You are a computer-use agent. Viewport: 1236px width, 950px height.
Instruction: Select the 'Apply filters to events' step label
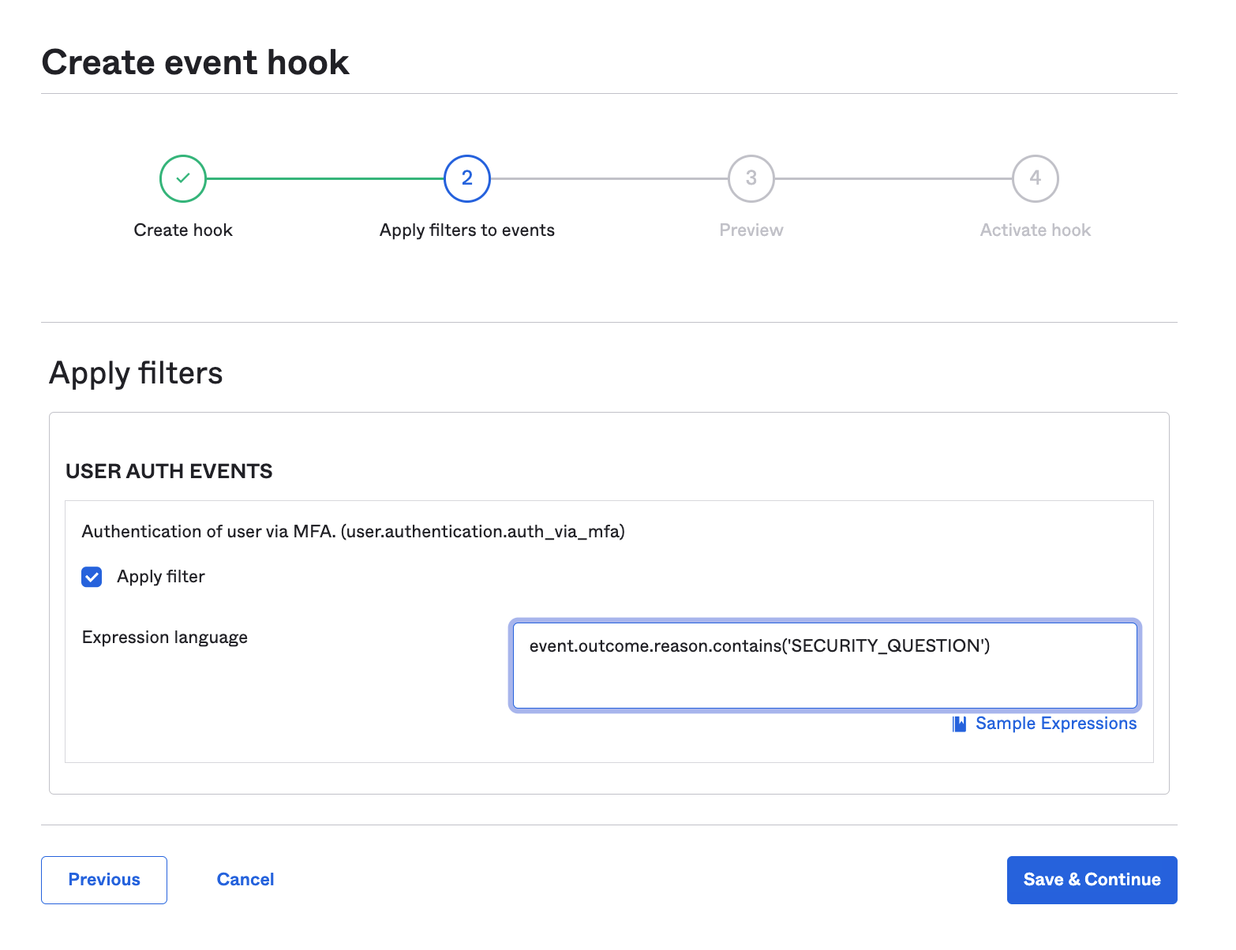pos(467,230)
